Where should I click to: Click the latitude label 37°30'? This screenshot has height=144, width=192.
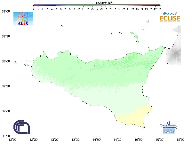point(6,86)
